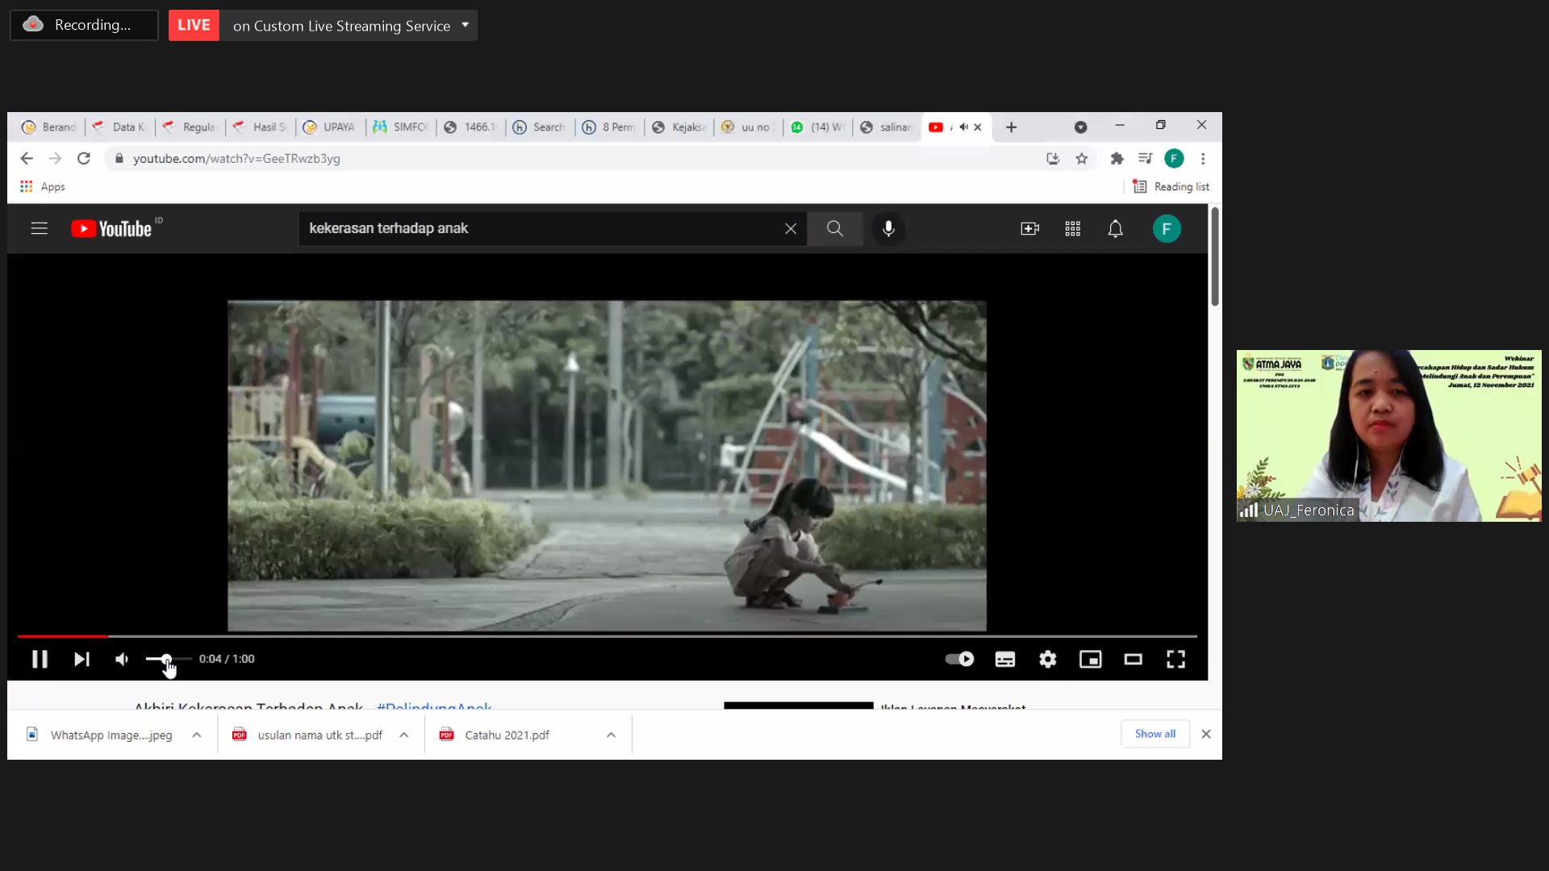Adjust the volume slider
This screenshot has width=1549, height=871.
point(169,659)
